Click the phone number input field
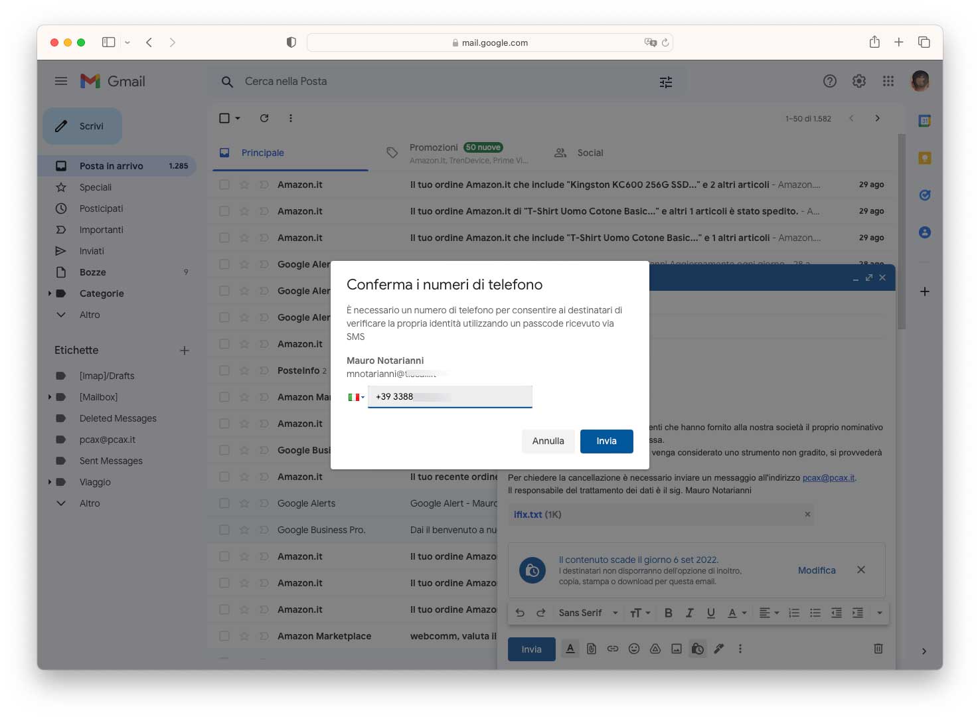This screenshot has height=719, width=980. pos(449,397)
